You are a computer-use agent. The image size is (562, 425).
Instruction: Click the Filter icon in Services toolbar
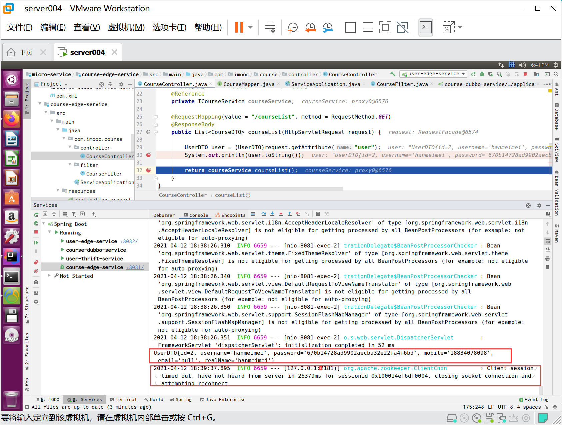(74, 214)
